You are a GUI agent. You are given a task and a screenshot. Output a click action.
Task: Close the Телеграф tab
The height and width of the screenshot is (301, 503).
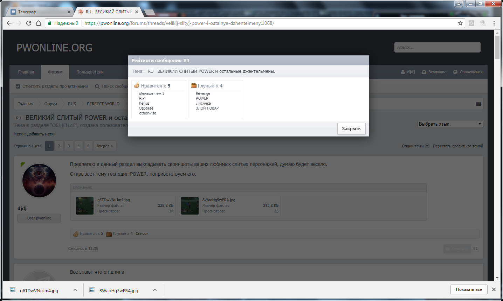(69, 12)
